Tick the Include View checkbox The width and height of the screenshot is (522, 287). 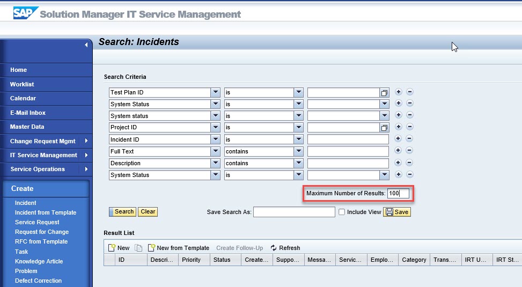(x=342, y=212)
